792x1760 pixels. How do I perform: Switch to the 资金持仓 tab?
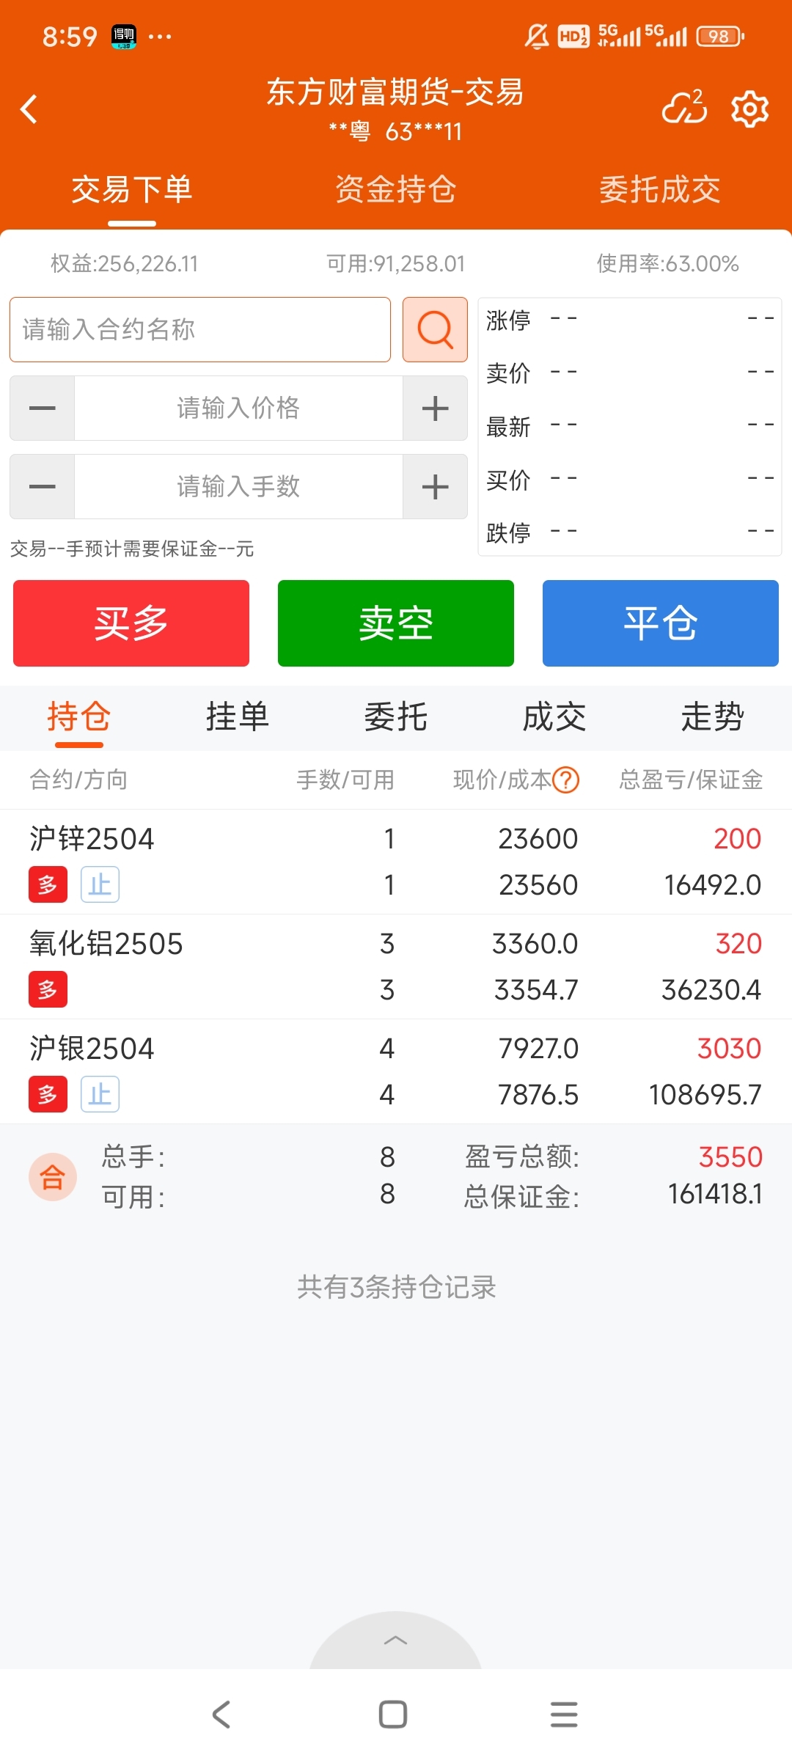tap(396, 189)
